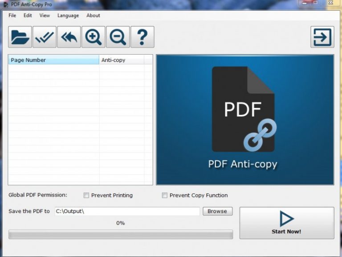The height and width of the screenshot is (257, 342).
Task: Enable the Prevent Copy Function checkbox
Action: click(165, 195)
